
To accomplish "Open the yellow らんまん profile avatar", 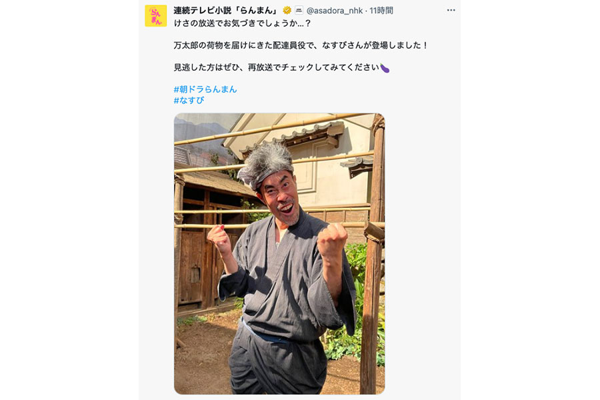I will point(155,16).
